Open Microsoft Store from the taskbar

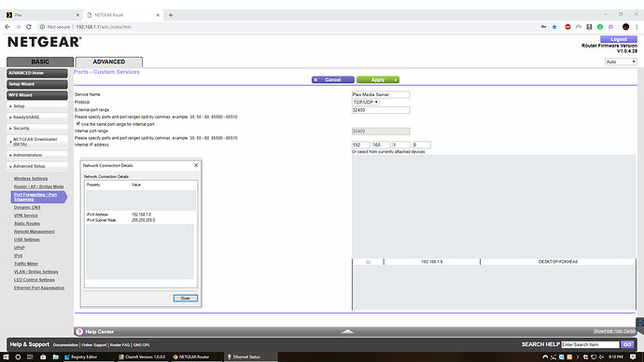coord(43,357)
